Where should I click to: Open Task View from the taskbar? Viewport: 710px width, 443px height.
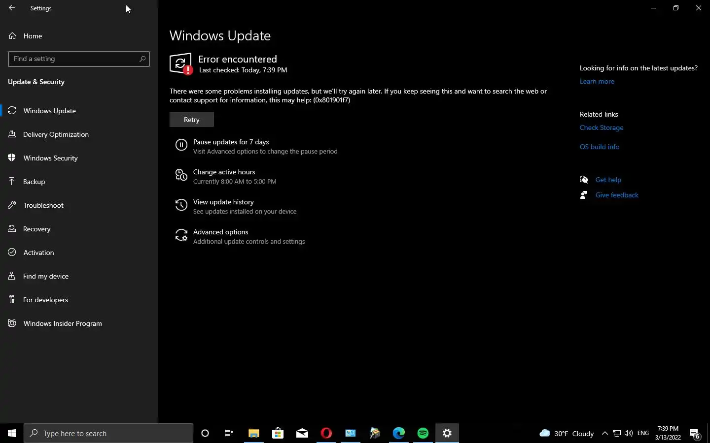[229, 433]
